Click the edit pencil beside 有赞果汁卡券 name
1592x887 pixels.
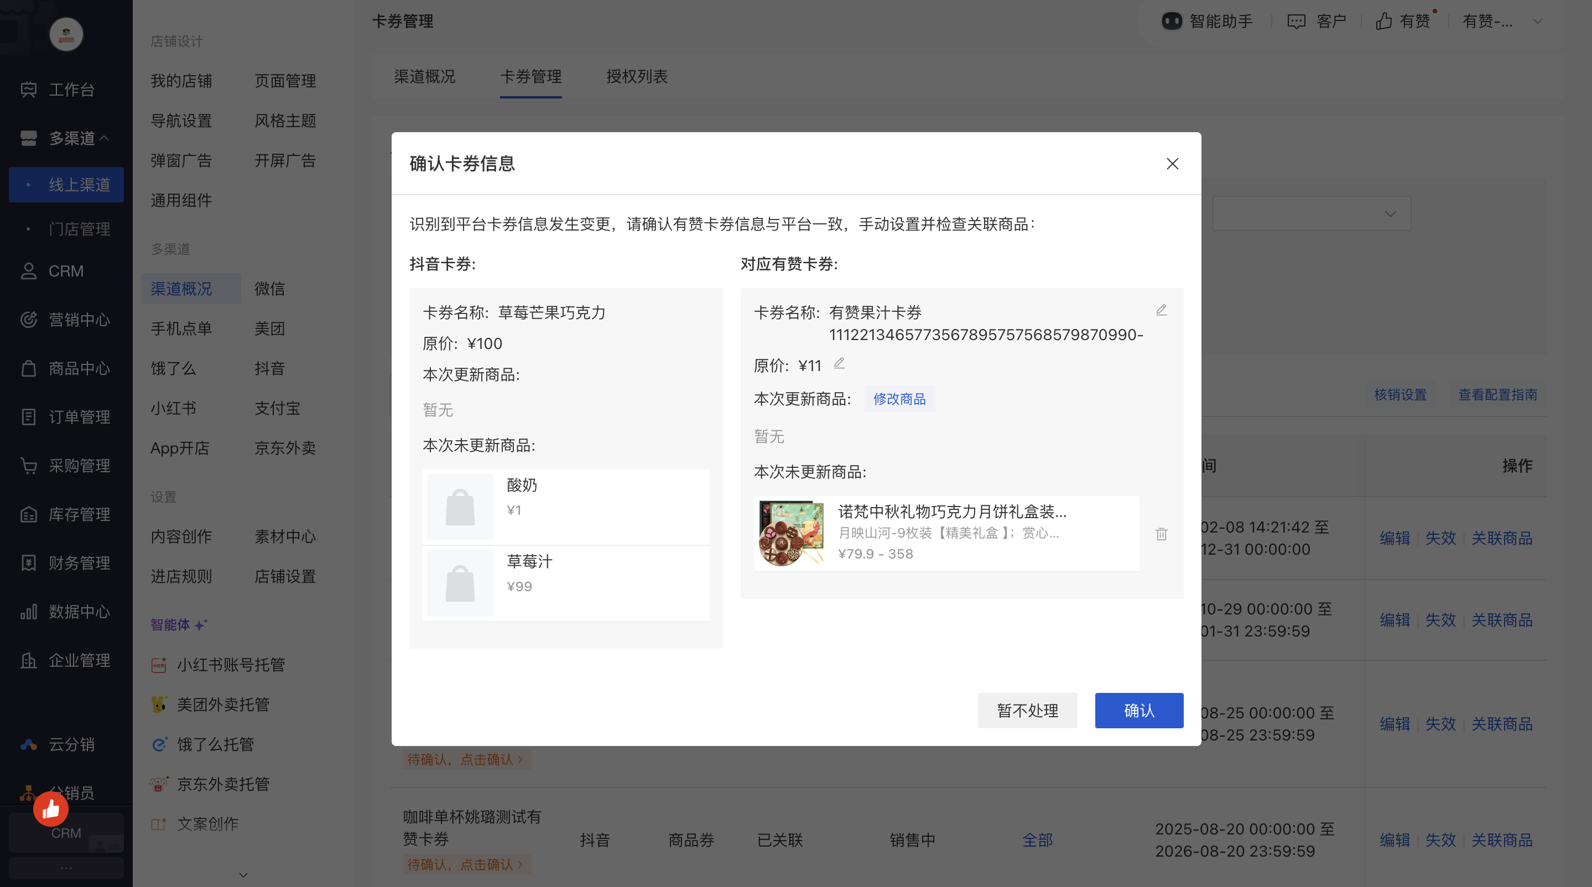click(1161, 310)
